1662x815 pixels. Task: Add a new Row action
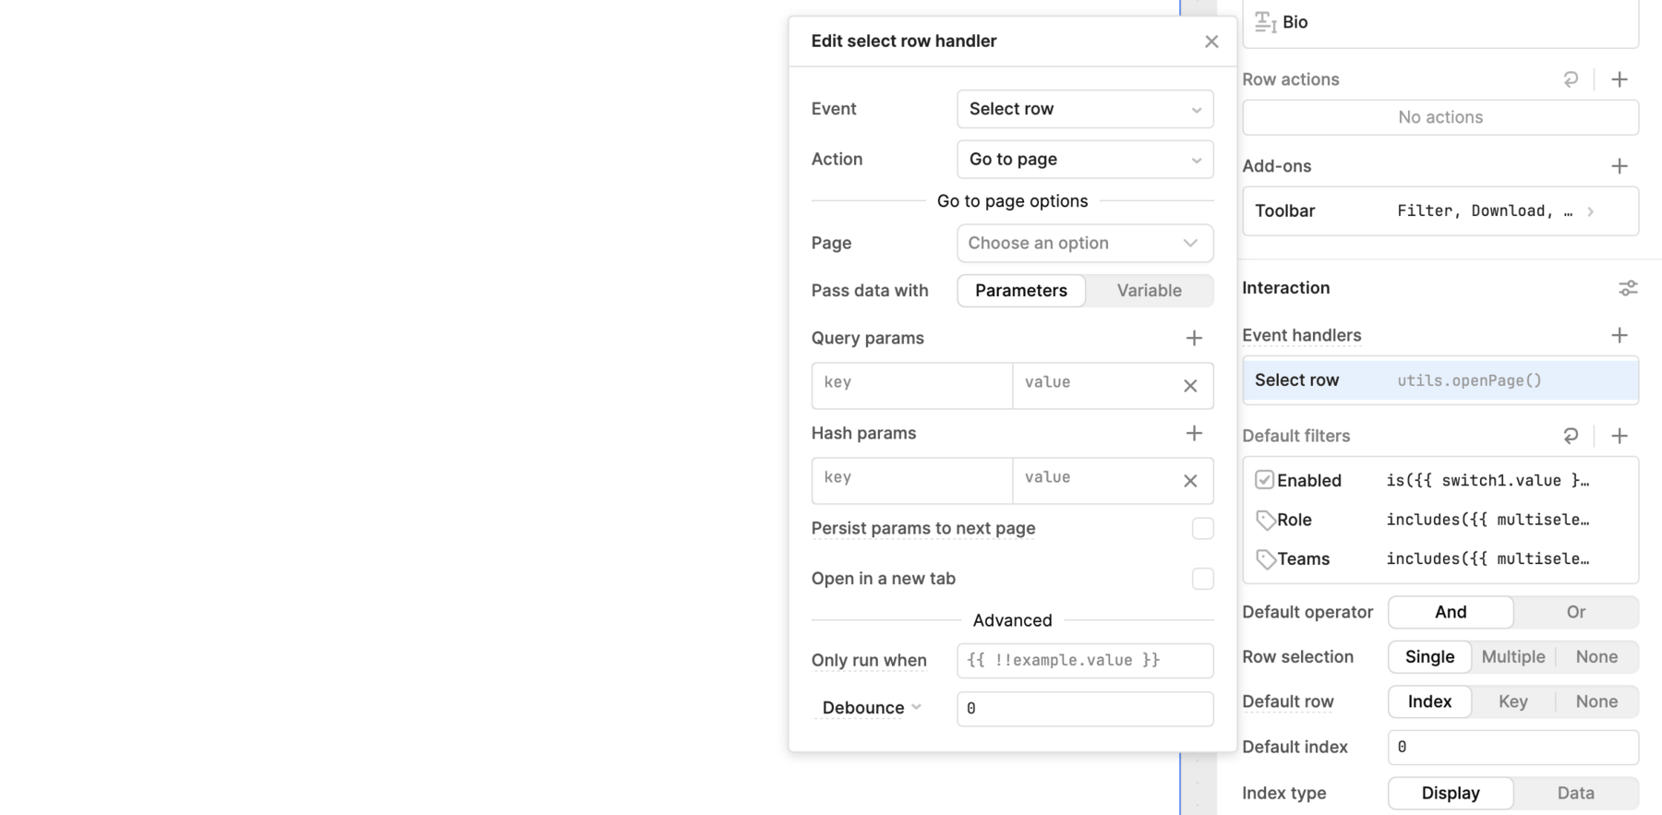tap(1620, 79)
